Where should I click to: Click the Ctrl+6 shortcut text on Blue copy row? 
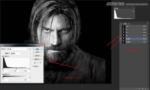pyautogui.click(x=144, y=39)
